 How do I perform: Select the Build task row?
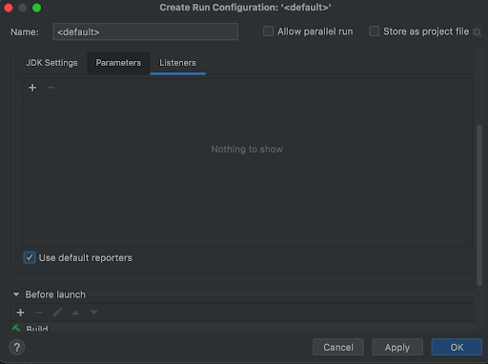243,327
